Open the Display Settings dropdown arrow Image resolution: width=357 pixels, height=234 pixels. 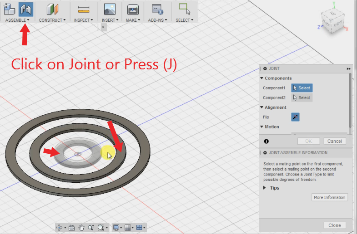pyautogui.click(x=121, y=227)
